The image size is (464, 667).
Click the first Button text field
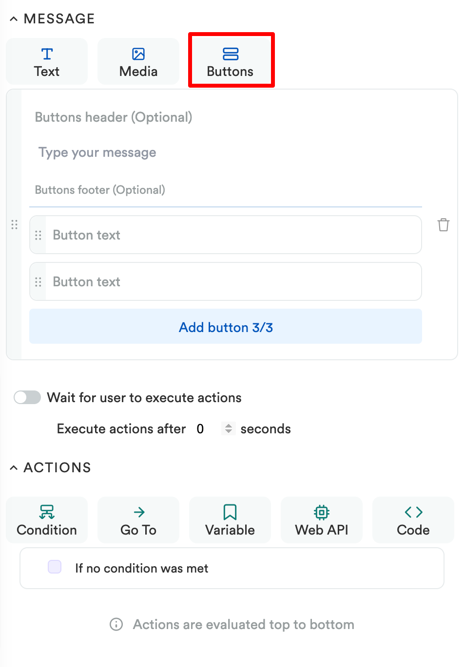(233, 235)
